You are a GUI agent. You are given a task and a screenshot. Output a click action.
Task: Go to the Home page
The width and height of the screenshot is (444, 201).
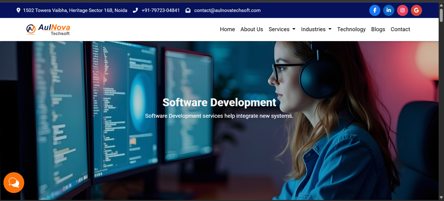coord(227,29)
